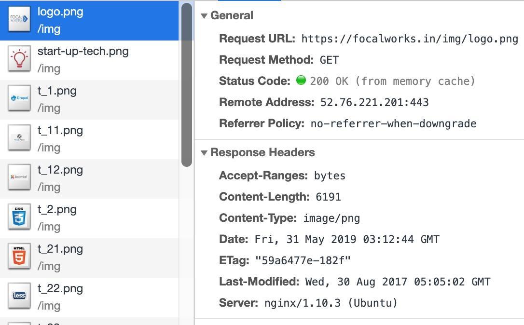Click the Less icon for t_22.png
Image resolution: width=524 pixels, height=325 pixels.
pos(19,297)
